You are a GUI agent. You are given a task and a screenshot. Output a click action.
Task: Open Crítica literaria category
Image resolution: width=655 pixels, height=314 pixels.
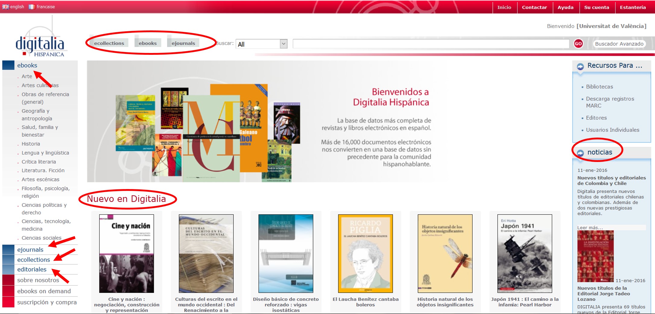pos(39,162)
